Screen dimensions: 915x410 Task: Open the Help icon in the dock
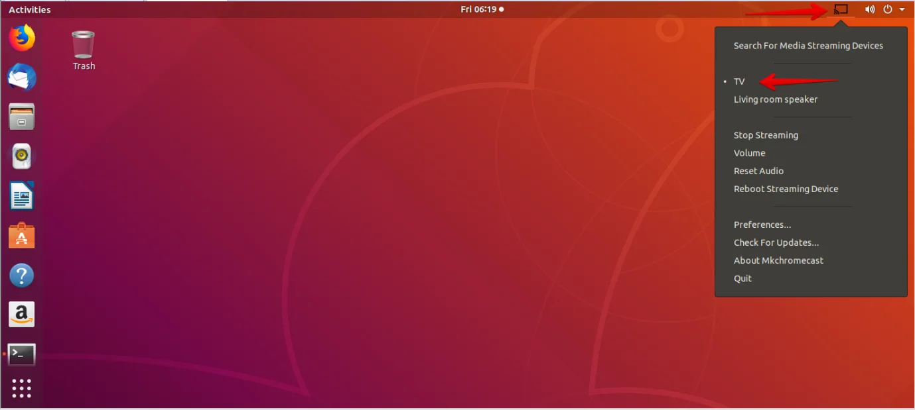[21, 276]
